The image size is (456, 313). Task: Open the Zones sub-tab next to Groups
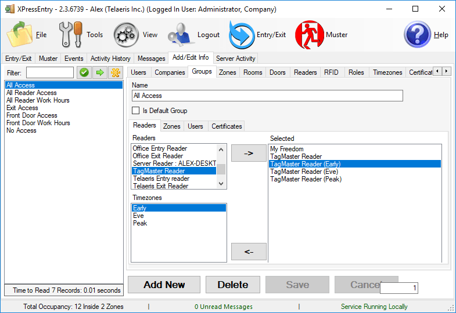(227, 72)
